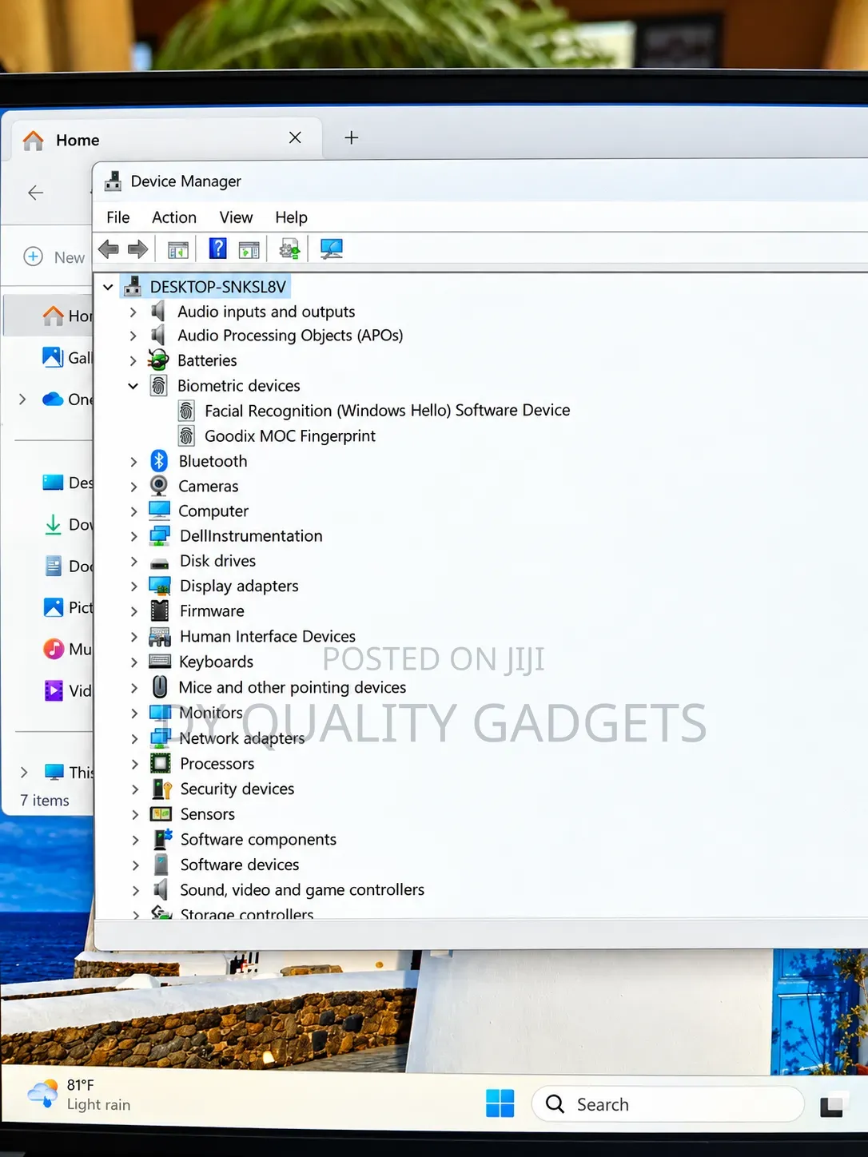Click the File Explorer back arrow
The width and height of the screenshot is (868, 1157).
pos(36,193)
